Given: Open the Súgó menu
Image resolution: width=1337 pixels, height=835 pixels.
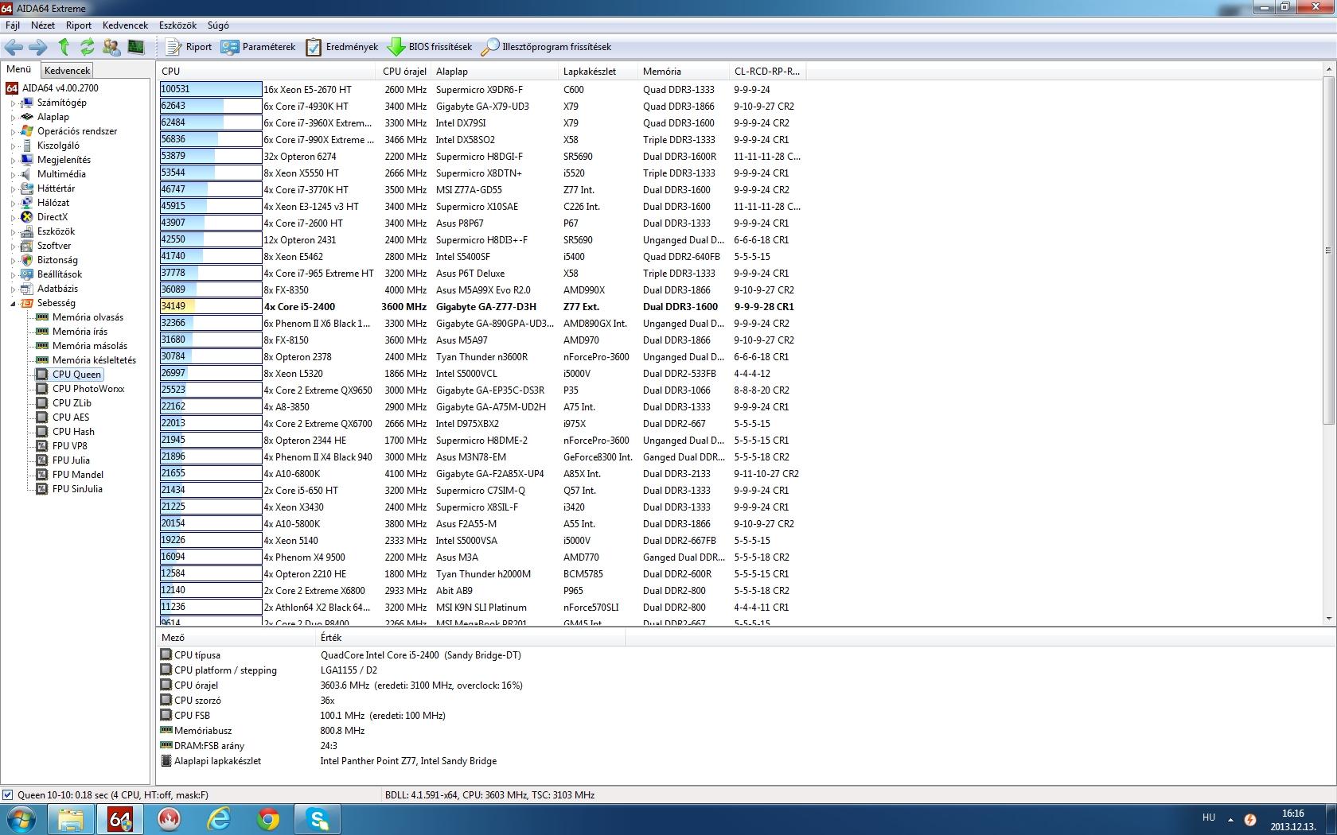Looking at the screenshot, I should [218, 25].
